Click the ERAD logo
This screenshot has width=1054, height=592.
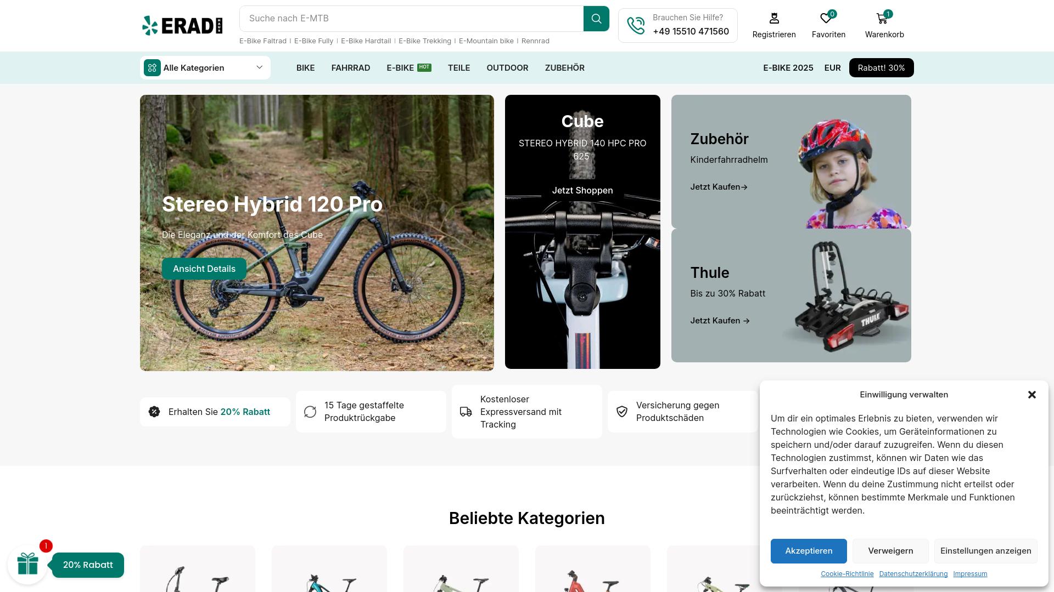point(182,25)
